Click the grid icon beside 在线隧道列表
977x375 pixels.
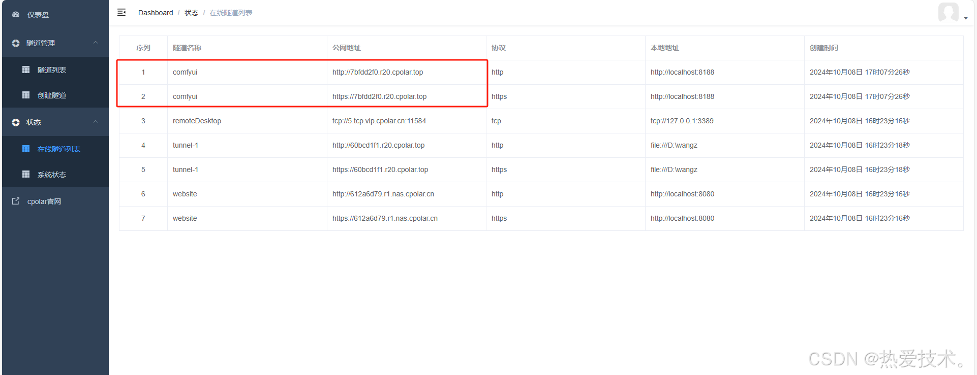(x=26, y=149)
